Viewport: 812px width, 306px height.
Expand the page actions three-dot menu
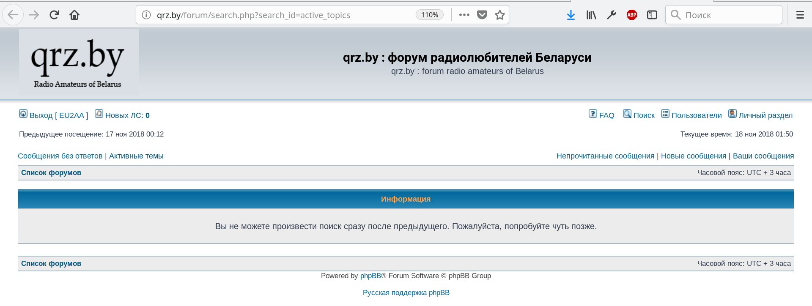(x=464, y=15)
